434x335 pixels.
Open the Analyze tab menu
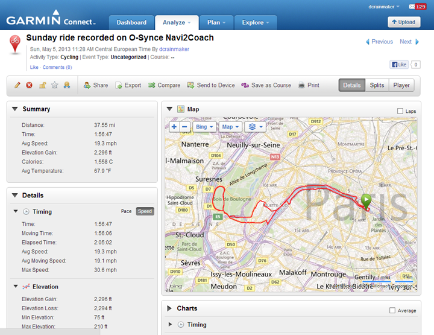(x=177, y=22)
